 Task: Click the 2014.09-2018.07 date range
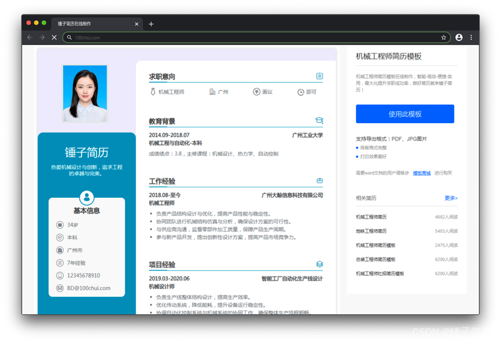pyautogui.click(x=169, y=135)
